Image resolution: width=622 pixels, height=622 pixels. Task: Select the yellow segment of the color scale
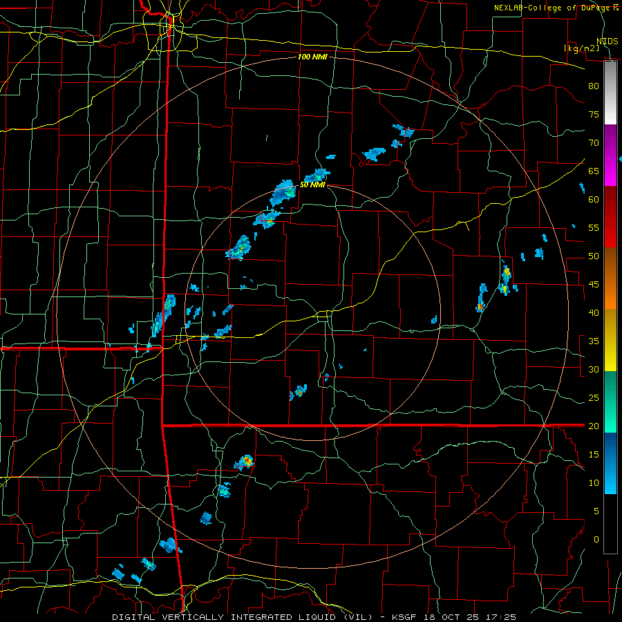610,340
